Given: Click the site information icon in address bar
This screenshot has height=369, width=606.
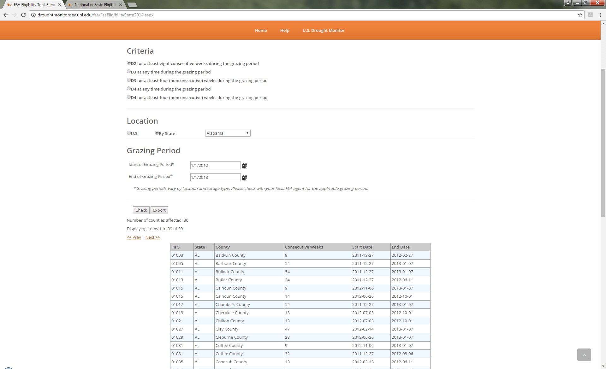Looking at the screenshot, I should coord(33,15).
